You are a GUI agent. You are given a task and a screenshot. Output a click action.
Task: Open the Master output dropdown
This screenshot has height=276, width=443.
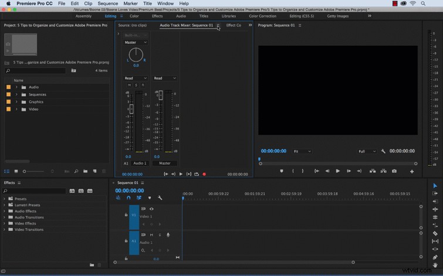[136, 42]
